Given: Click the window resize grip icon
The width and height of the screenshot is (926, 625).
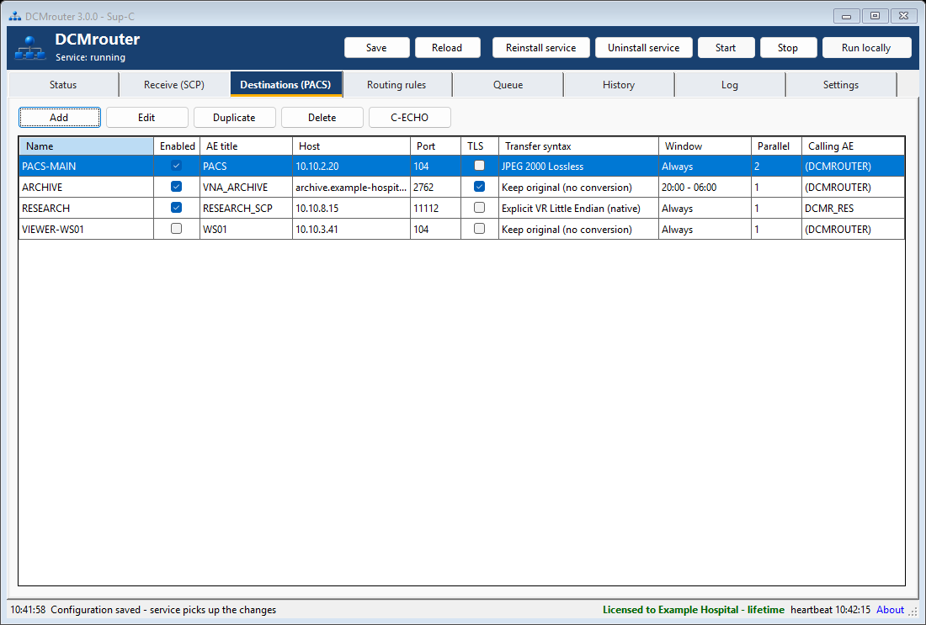Looking at the screenshot, I should [x=913, y=612].
